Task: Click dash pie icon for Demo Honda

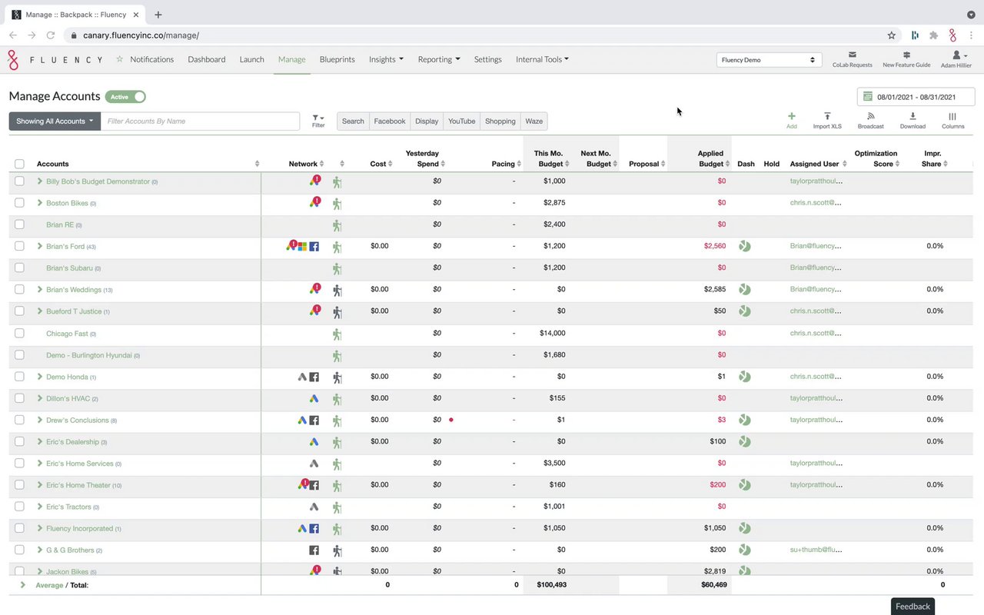Action: [x=744, y=377]
